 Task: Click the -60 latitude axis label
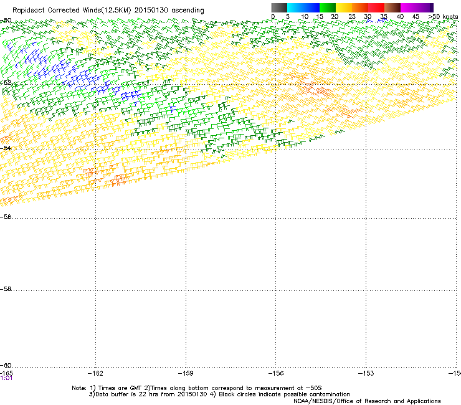point(6,366)
